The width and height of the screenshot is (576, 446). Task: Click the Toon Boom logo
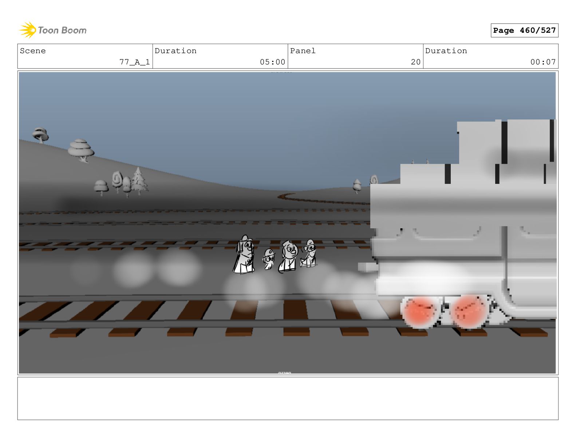(53, 30)
